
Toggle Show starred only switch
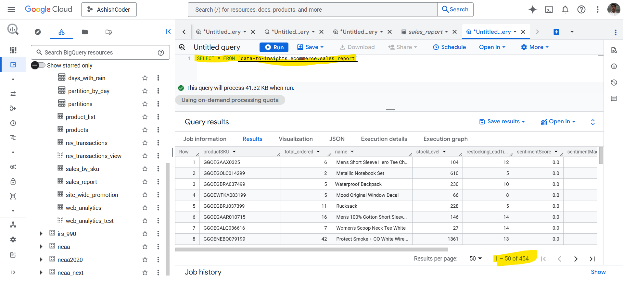click(38, 65)
